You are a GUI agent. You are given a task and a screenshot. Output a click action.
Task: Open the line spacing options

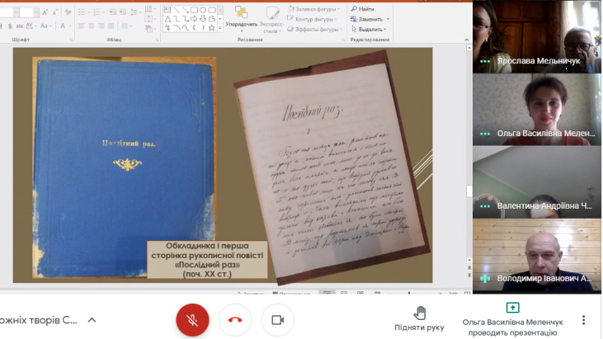pos(134,12)
